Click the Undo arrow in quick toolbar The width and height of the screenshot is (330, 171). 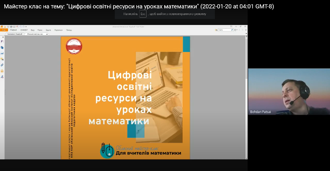[x=21, y=27]
